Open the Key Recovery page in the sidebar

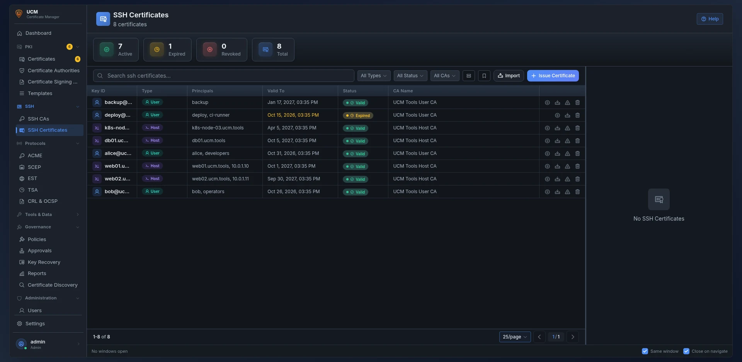[x=49, y=262]
